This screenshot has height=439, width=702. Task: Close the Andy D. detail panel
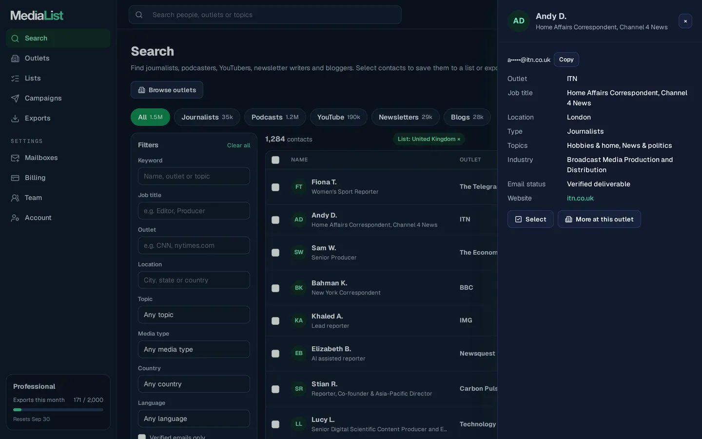pyautogui.click(x=685, y=21)
